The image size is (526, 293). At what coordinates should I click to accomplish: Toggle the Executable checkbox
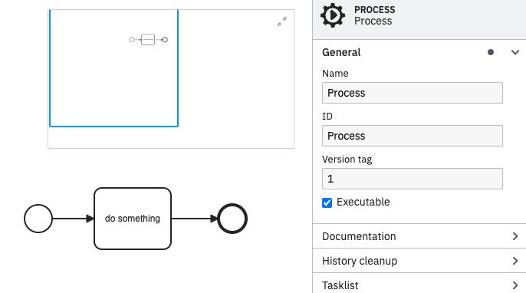[327, 202]
